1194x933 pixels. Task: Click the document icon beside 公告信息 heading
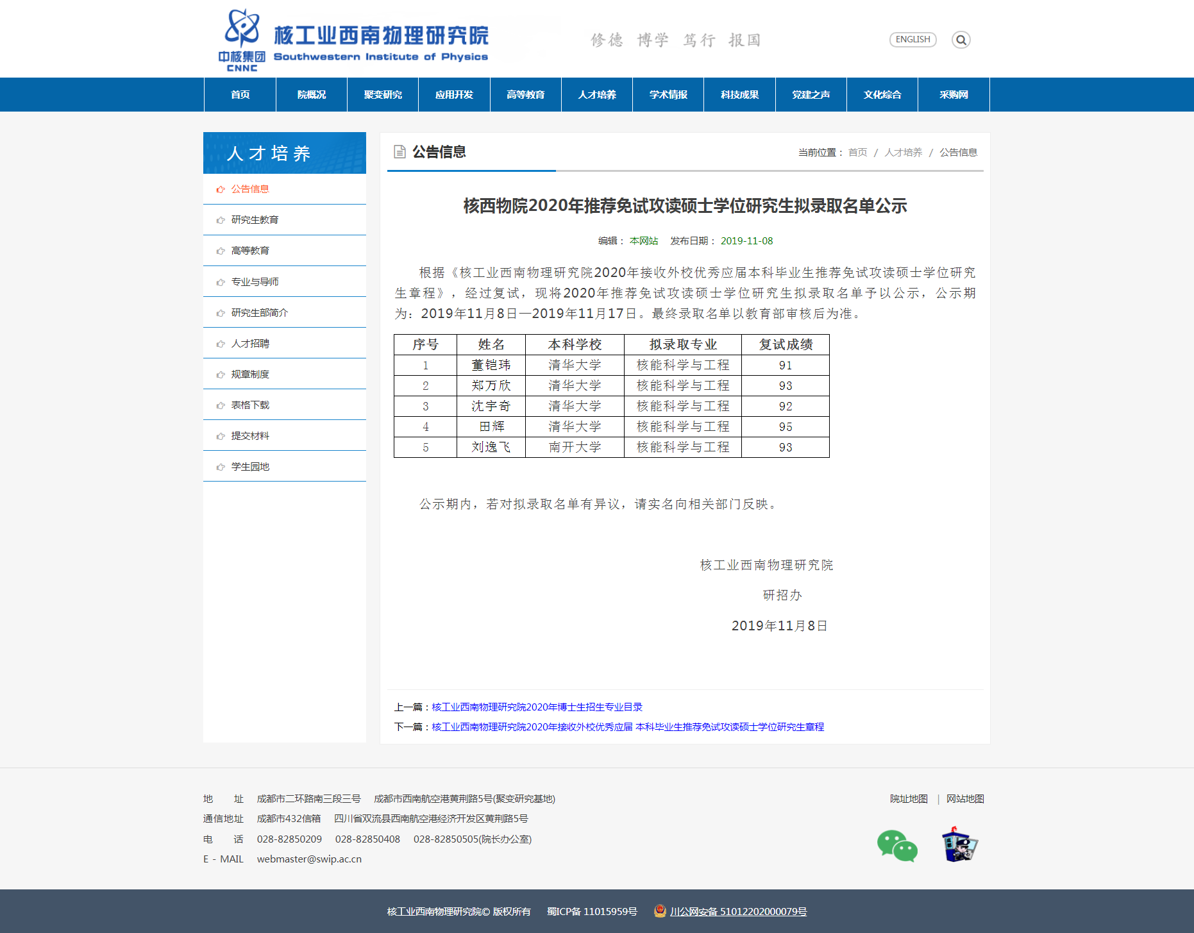point(399,152)
